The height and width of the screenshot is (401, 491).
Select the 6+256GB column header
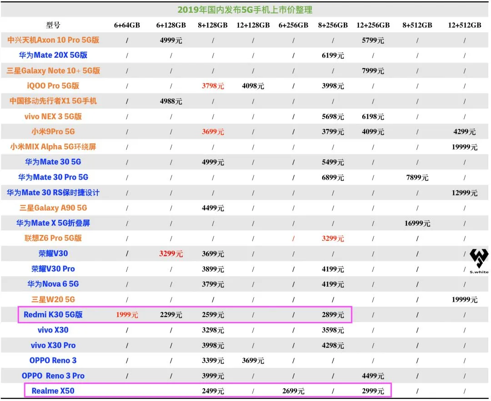click(293, 25)
